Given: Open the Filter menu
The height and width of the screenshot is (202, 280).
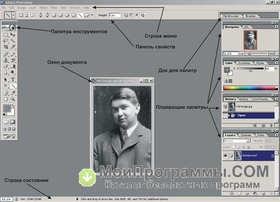Looking at the screenshot, I should point(54,7).
